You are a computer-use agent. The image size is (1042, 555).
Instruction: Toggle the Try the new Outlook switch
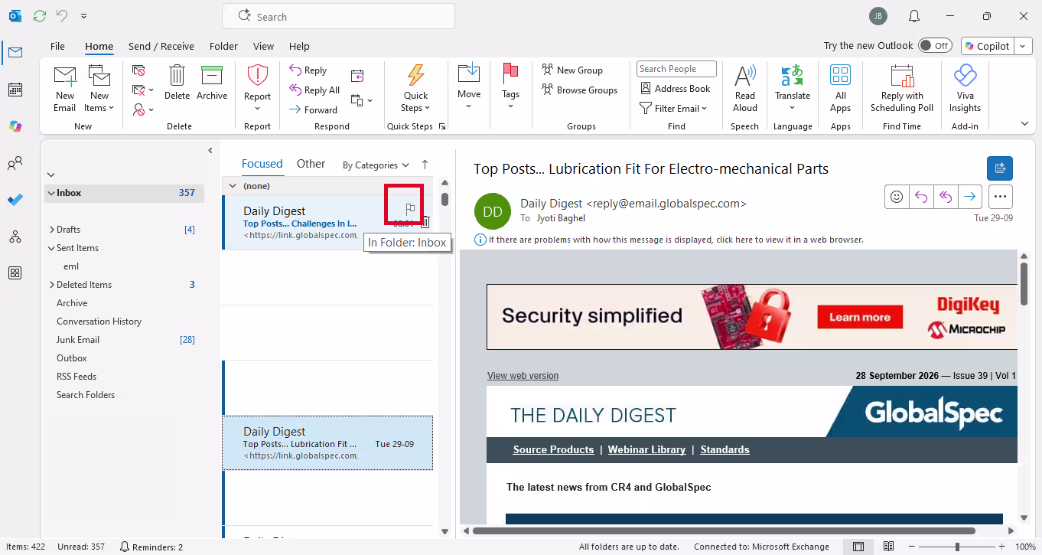[935, 46]
